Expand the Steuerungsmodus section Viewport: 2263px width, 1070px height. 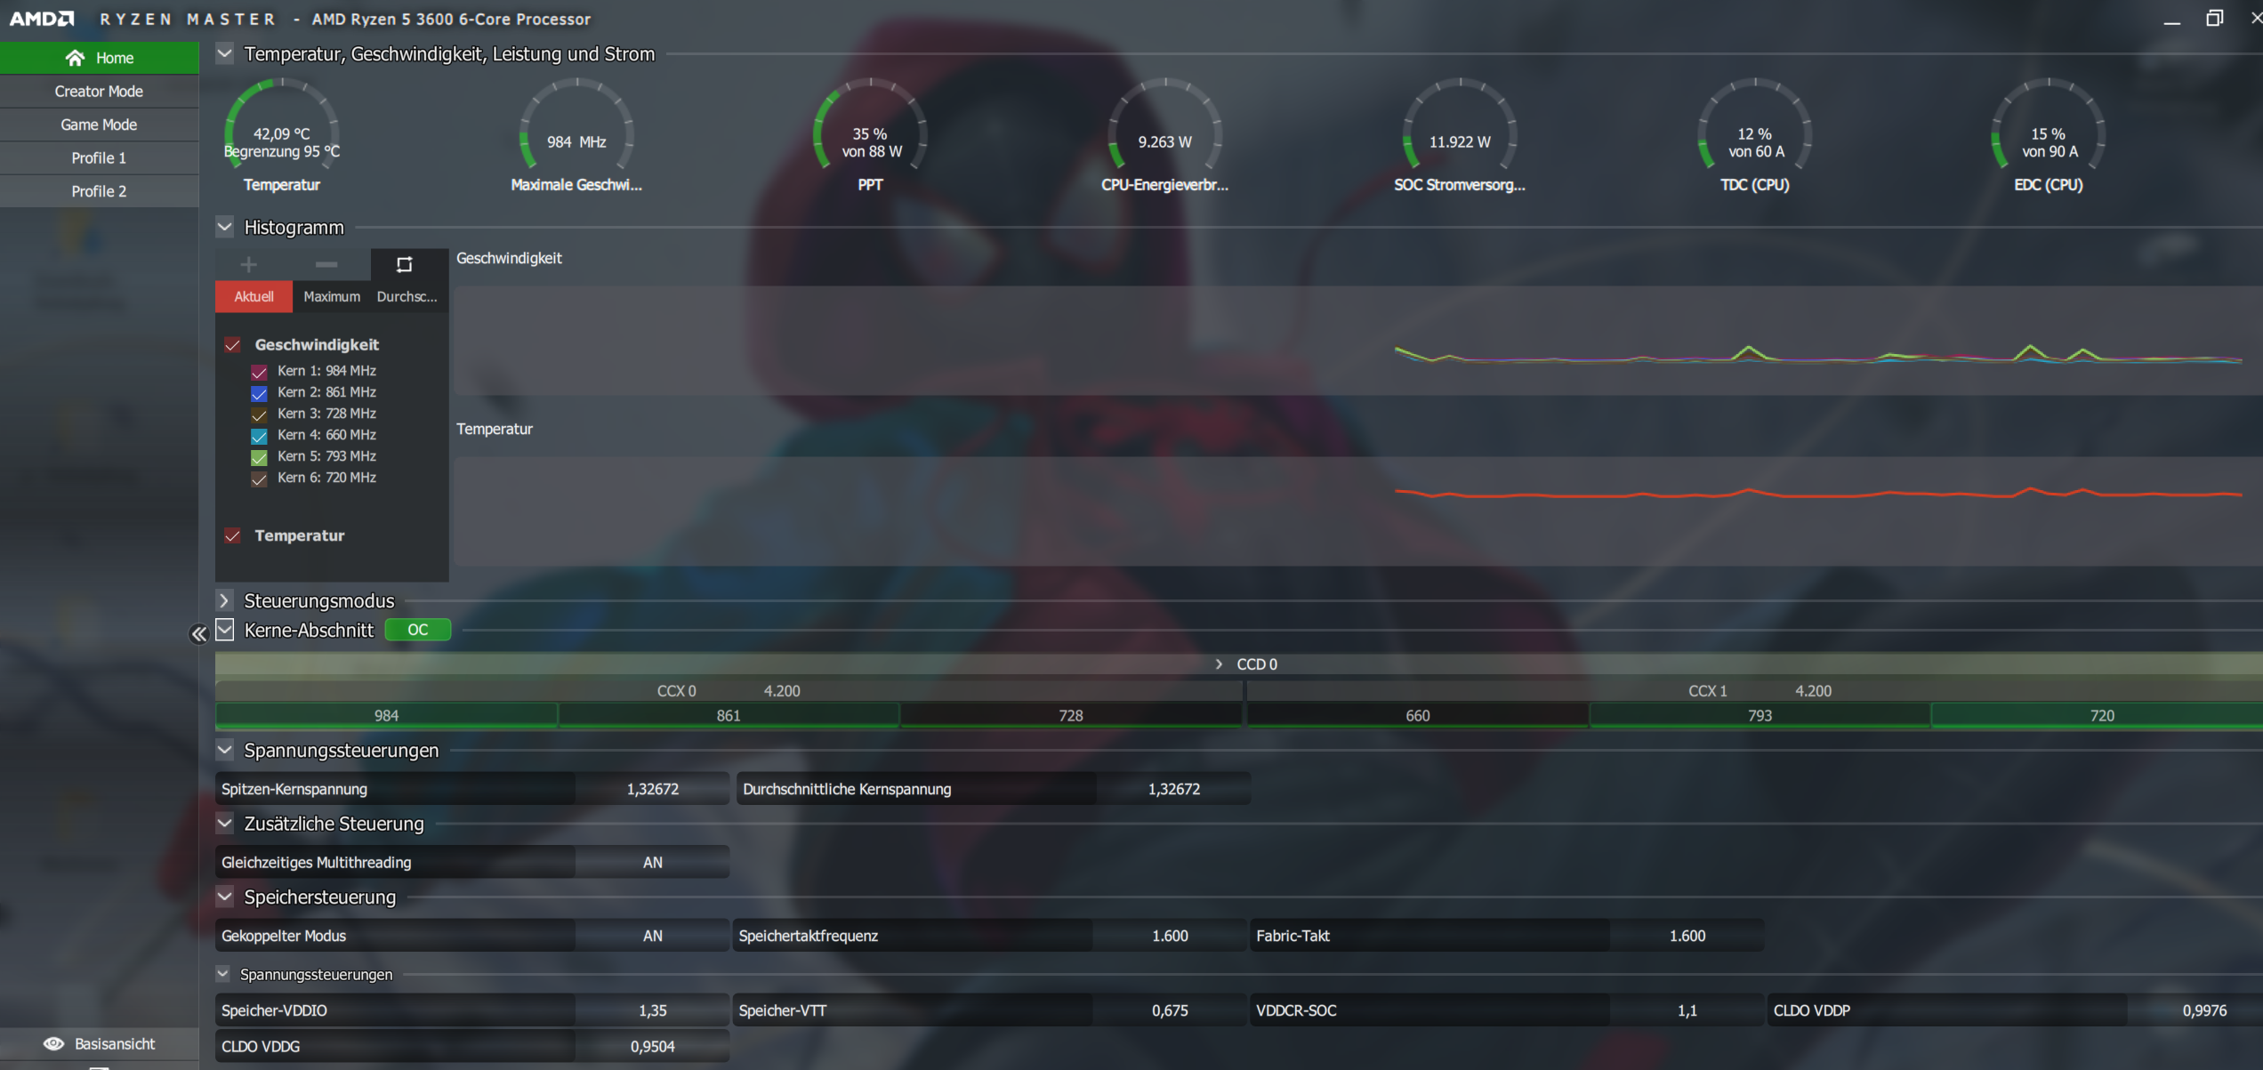point(224,600)
